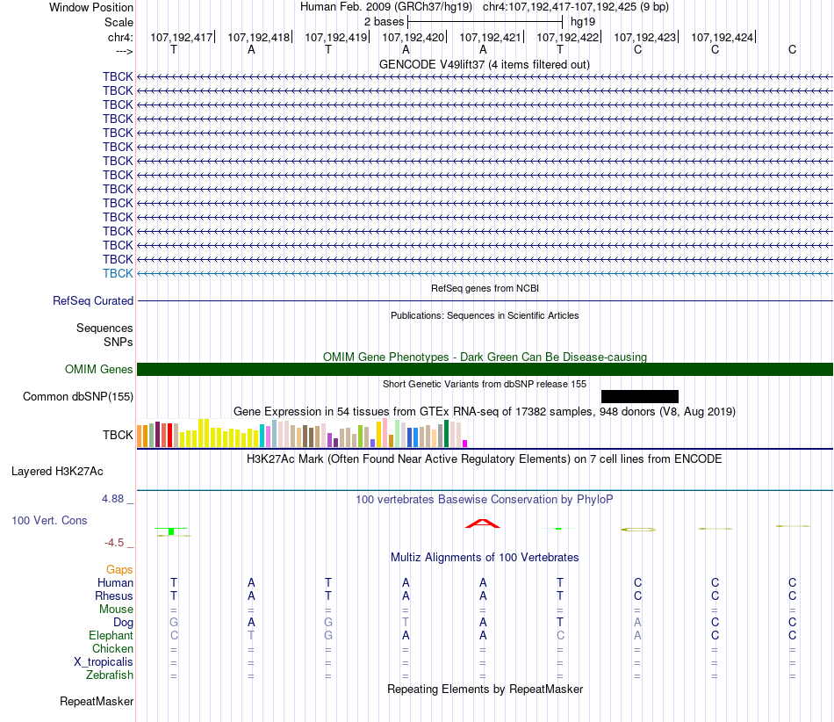Image resolution: width=834 pixels, height=722 pixels.
Task: Click the light-blue TBCK transcript label
Action: [x=118, y=273]
